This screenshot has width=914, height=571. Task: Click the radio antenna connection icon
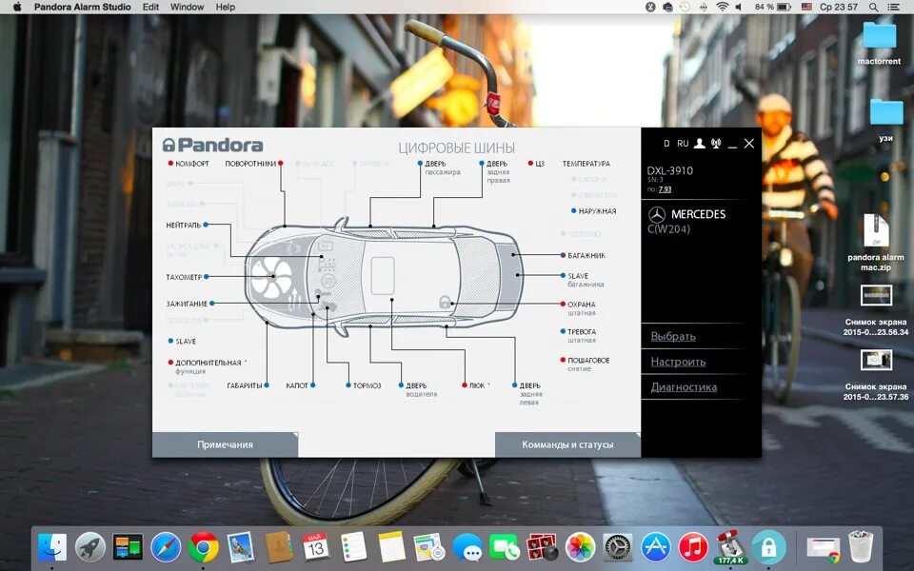coord(716,144)
